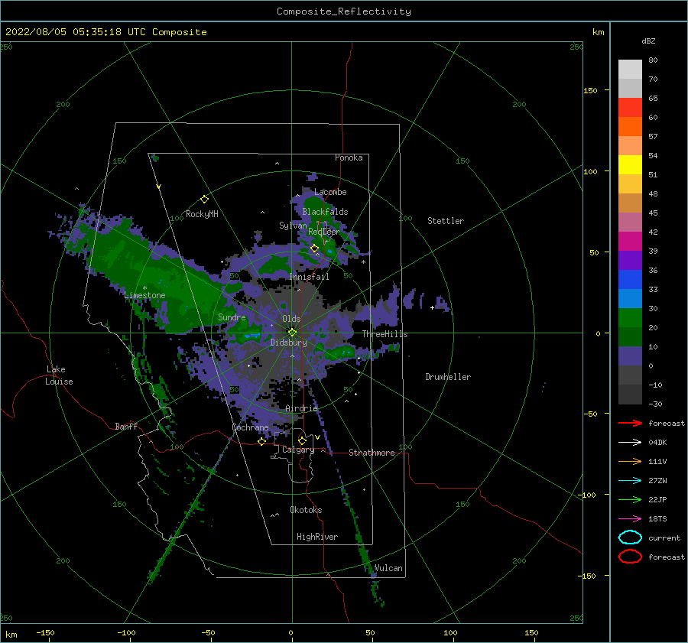
Task: Click the Didsbury label
Action: tap(288, 343)
